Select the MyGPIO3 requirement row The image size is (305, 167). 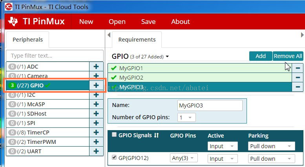[x=200, y=87]
